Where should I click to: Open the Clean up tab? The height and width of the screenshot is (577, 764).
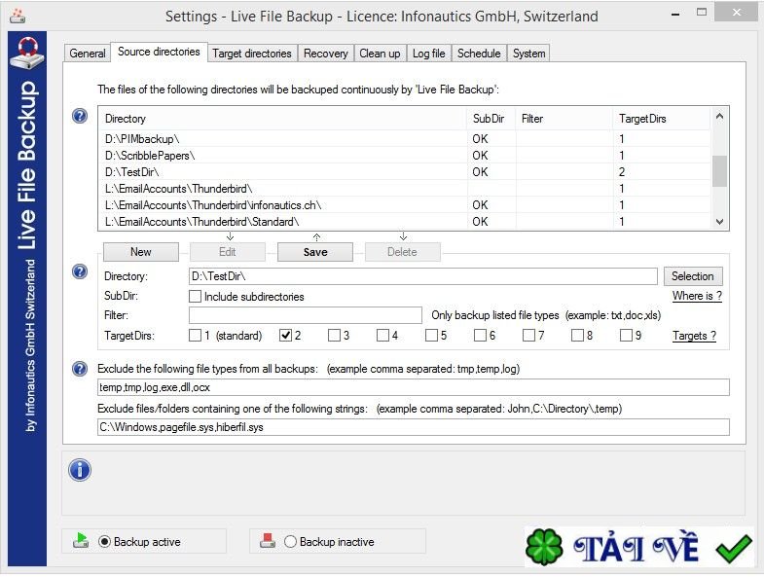[x=380, y=54]
